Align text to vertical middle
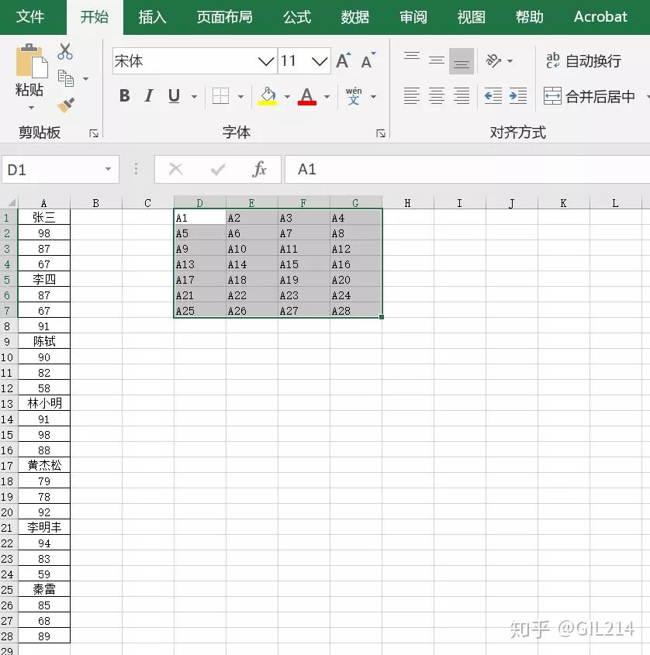This screenshot has width=650, height=655. pos(437,61)
